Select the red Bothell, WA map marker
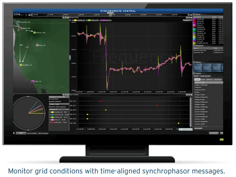The height and width of the screenshot is (177, 236). tap(20, 28)
